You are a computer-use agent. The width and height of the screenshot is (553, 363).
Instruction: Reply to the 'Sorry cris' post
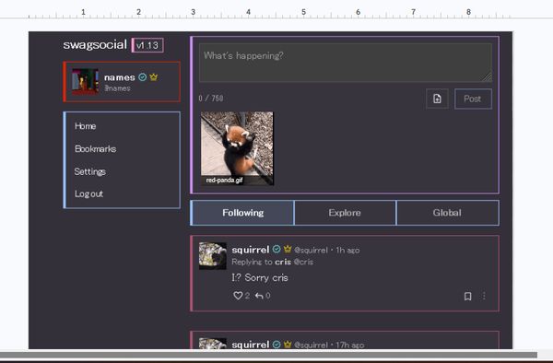tap(259, 296)
